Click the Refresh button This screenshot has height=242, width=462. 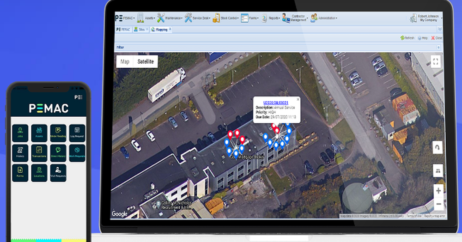(407, 38)
